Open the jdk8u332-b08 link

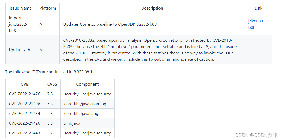pos(257,24)
